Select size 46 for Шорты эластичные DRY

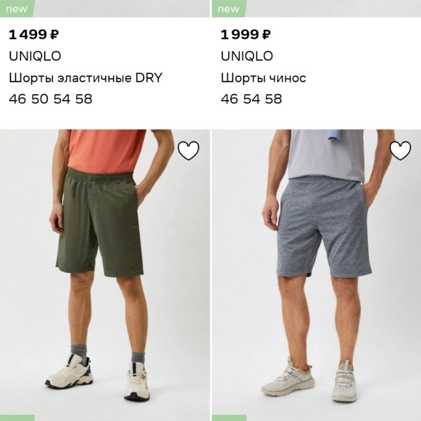(17, 99)
